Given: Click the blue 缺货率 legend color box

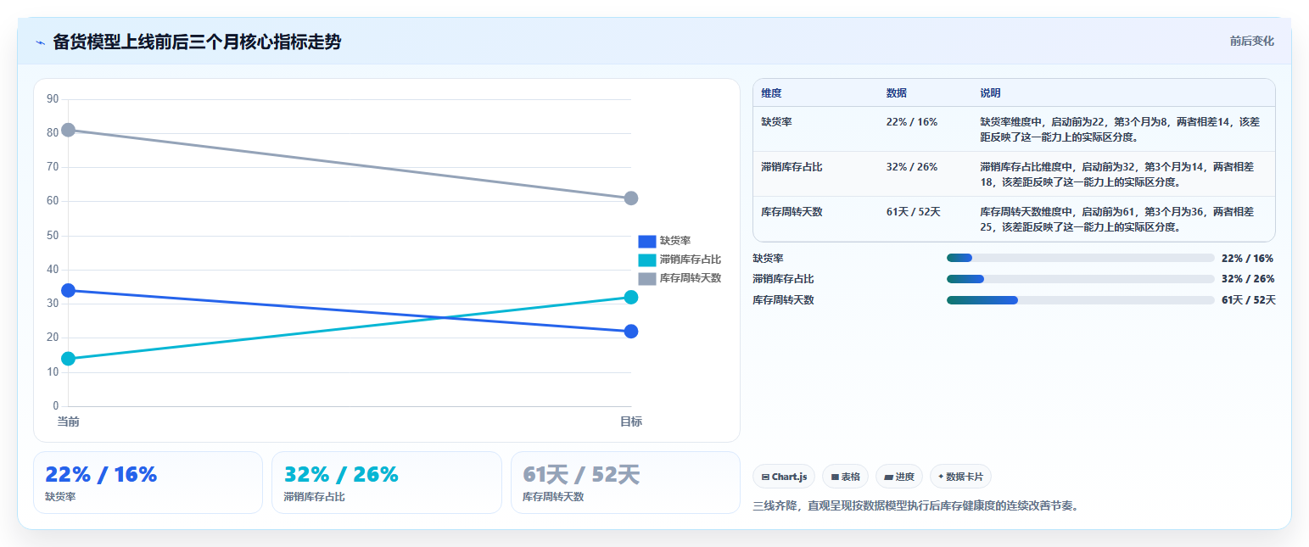Looking at the screenshot, I should click(647, 241).
